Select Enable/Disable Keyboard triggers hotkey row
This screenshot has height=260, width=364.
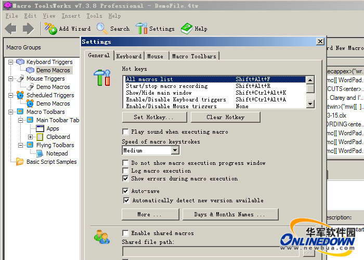(x=215, y=100)
